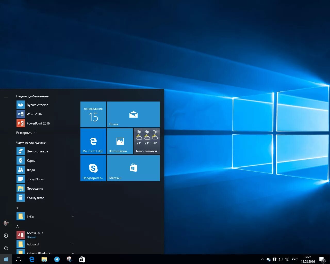Click the OneDrive cloud tray icon
Screen dimensions: 330x264
coord(268,259)
